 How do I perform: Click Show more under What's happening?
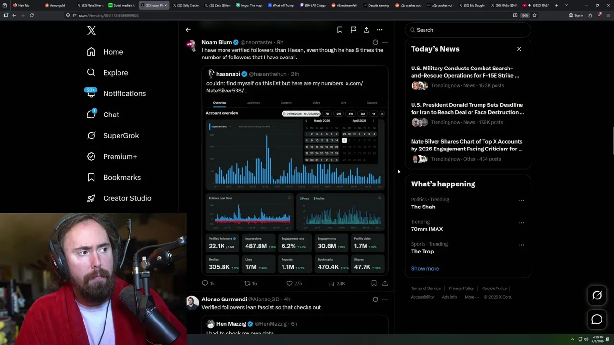coord(425,268)
